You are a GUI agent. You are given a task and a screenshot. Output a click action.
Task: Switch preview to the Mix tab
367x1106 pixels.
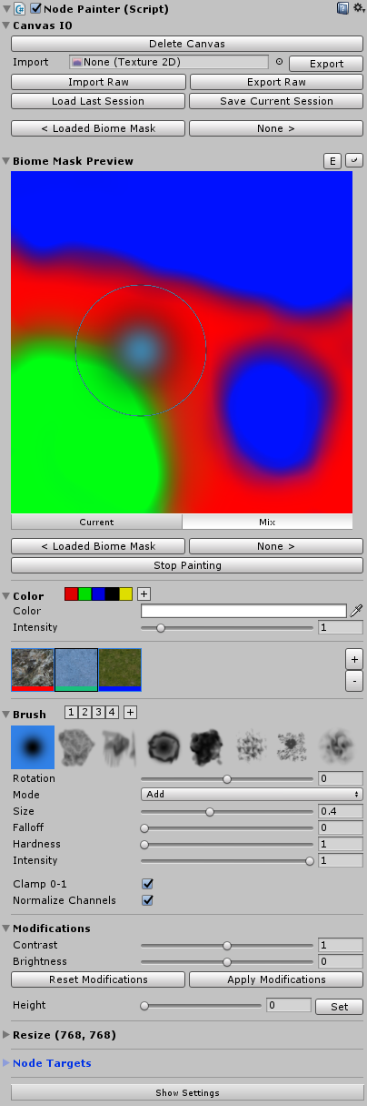tap(267, 523)
